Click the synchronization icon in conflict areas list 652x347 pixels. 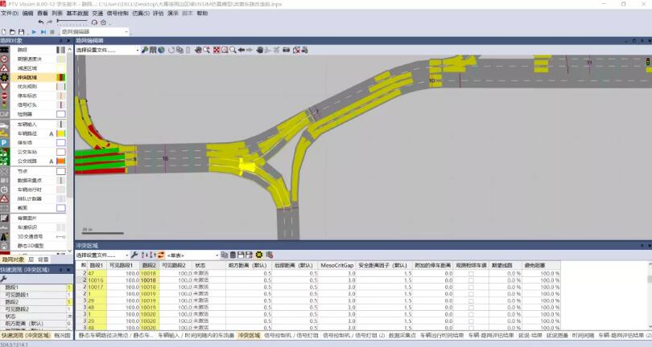click(161, 255)
